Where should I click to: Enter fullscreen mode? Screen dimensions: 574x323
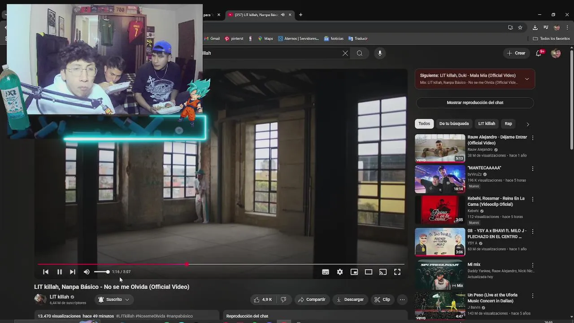point(397,272)
